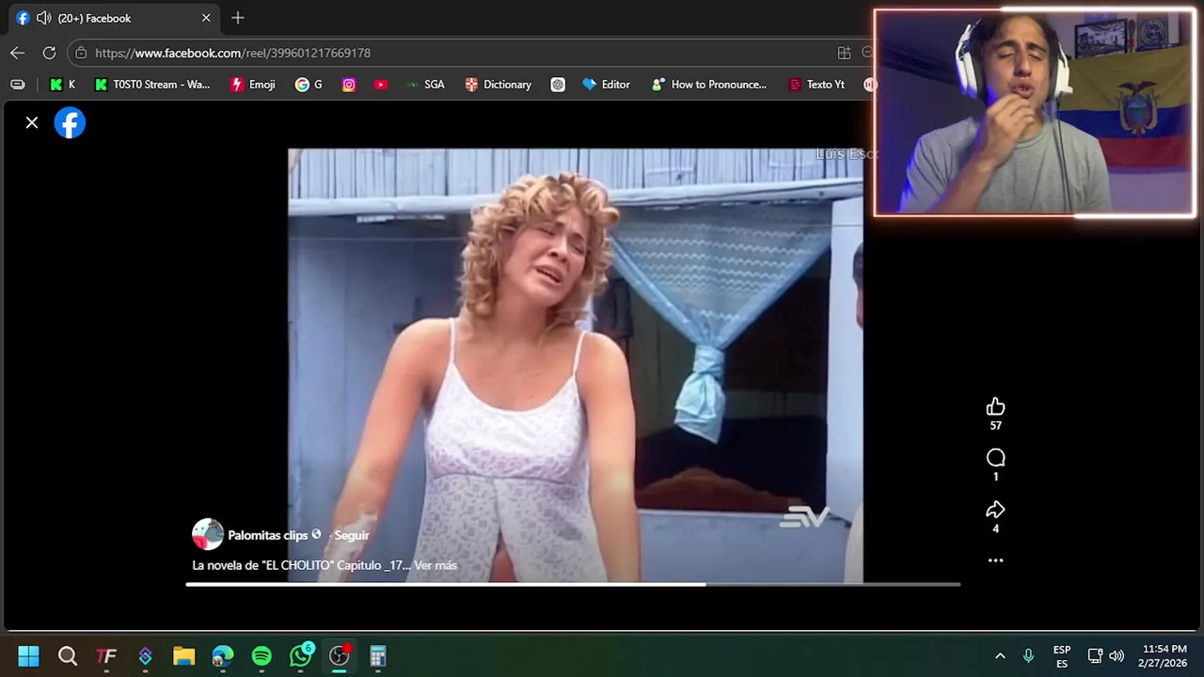Select the (20+) Facebook tab
This screenshot has width=1204, height=677.
[113, 18]
